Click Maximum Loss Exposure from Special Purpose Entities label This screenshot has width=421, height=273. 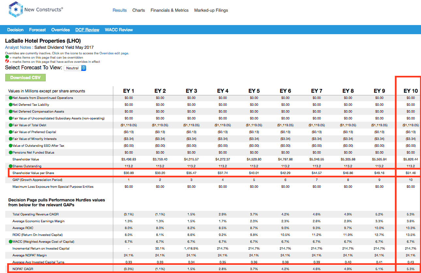tap(53, 186)
